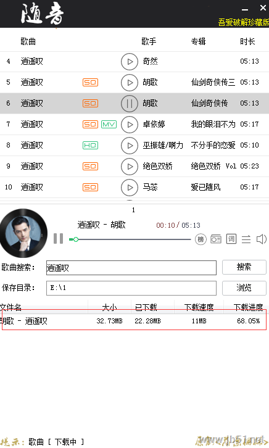Click the HQ quality badge on row 8
The image size is (269, 448).
[90, 146]
